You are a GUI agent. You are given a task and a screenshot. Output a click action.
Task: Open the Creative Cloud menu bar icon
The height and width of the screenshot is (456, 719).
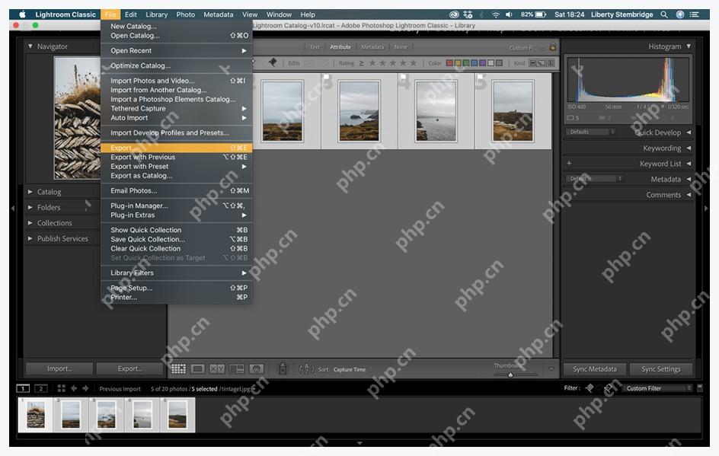pyautogui.click(x=453, y=14)
